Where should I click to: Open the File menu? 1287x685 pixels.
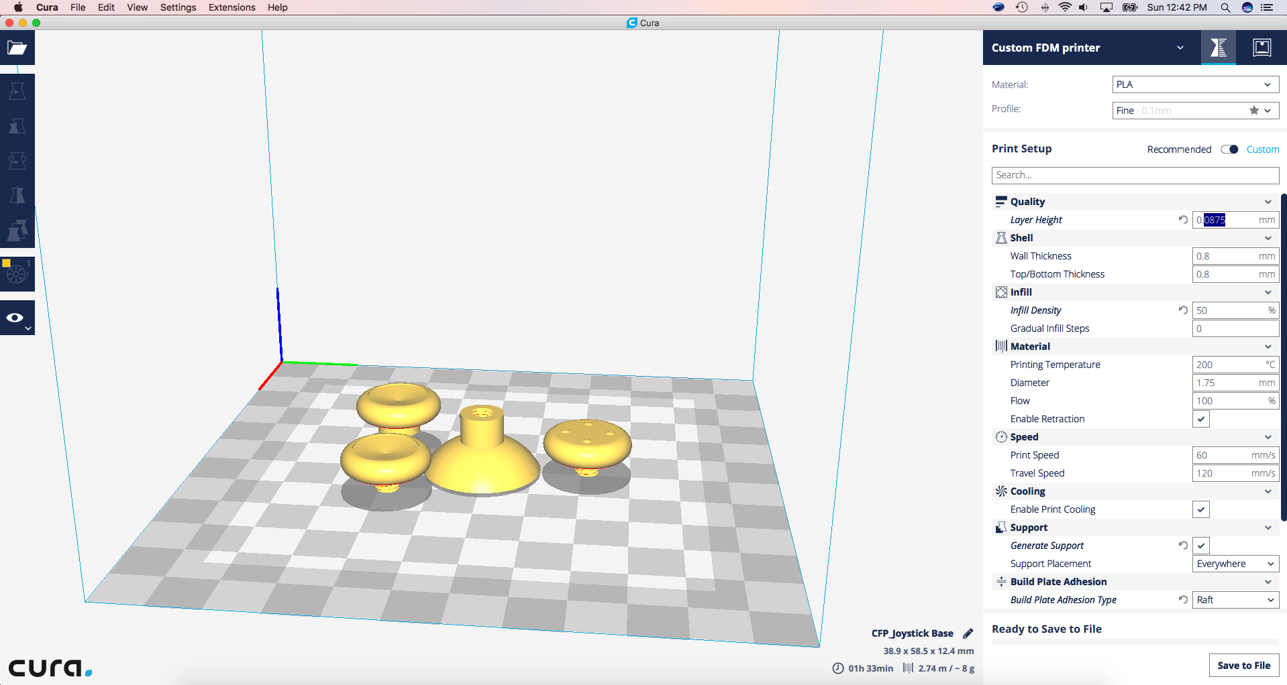(x=78, y=7)
